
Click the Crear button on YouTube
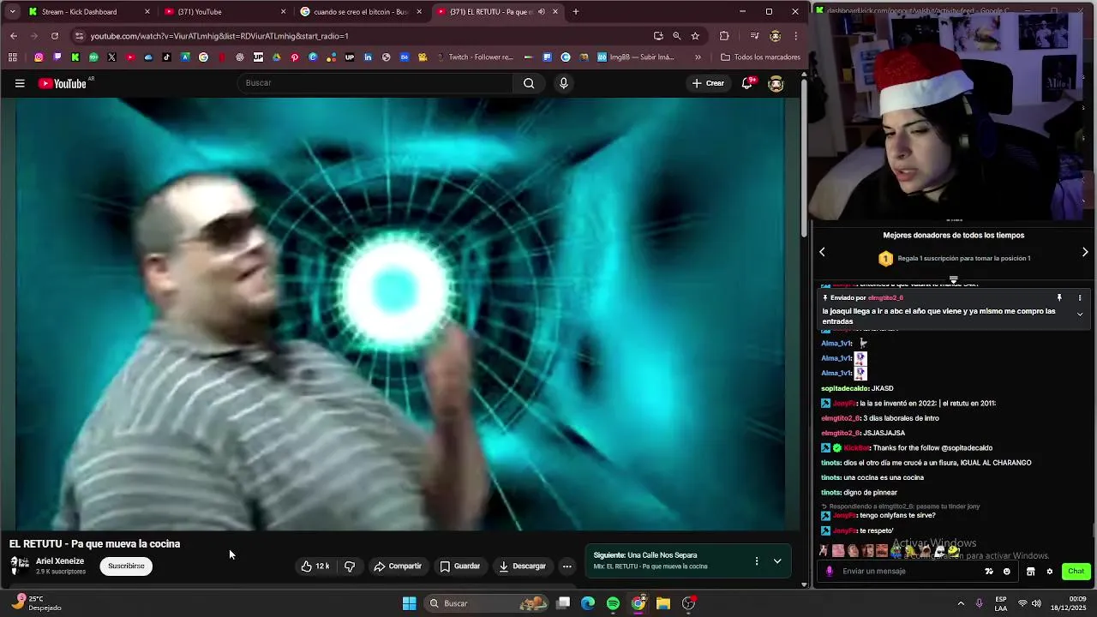tap(708, 83)
